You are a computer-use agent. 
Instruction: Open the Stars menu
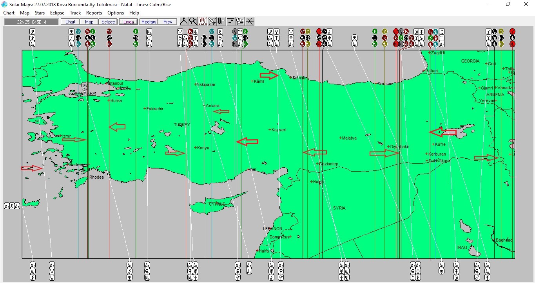[40, 13]
